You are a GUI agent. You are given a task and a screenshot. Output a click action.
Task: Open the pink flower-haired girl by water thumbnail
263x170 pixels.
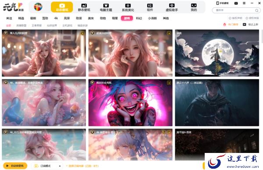click(44, 145)
